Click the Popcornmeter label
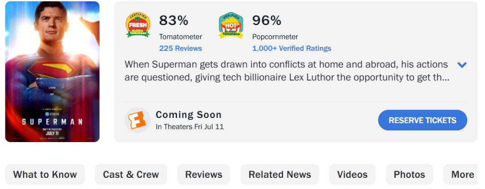The height and width of the screenshot is (189, 485). (x=275, y=37)
